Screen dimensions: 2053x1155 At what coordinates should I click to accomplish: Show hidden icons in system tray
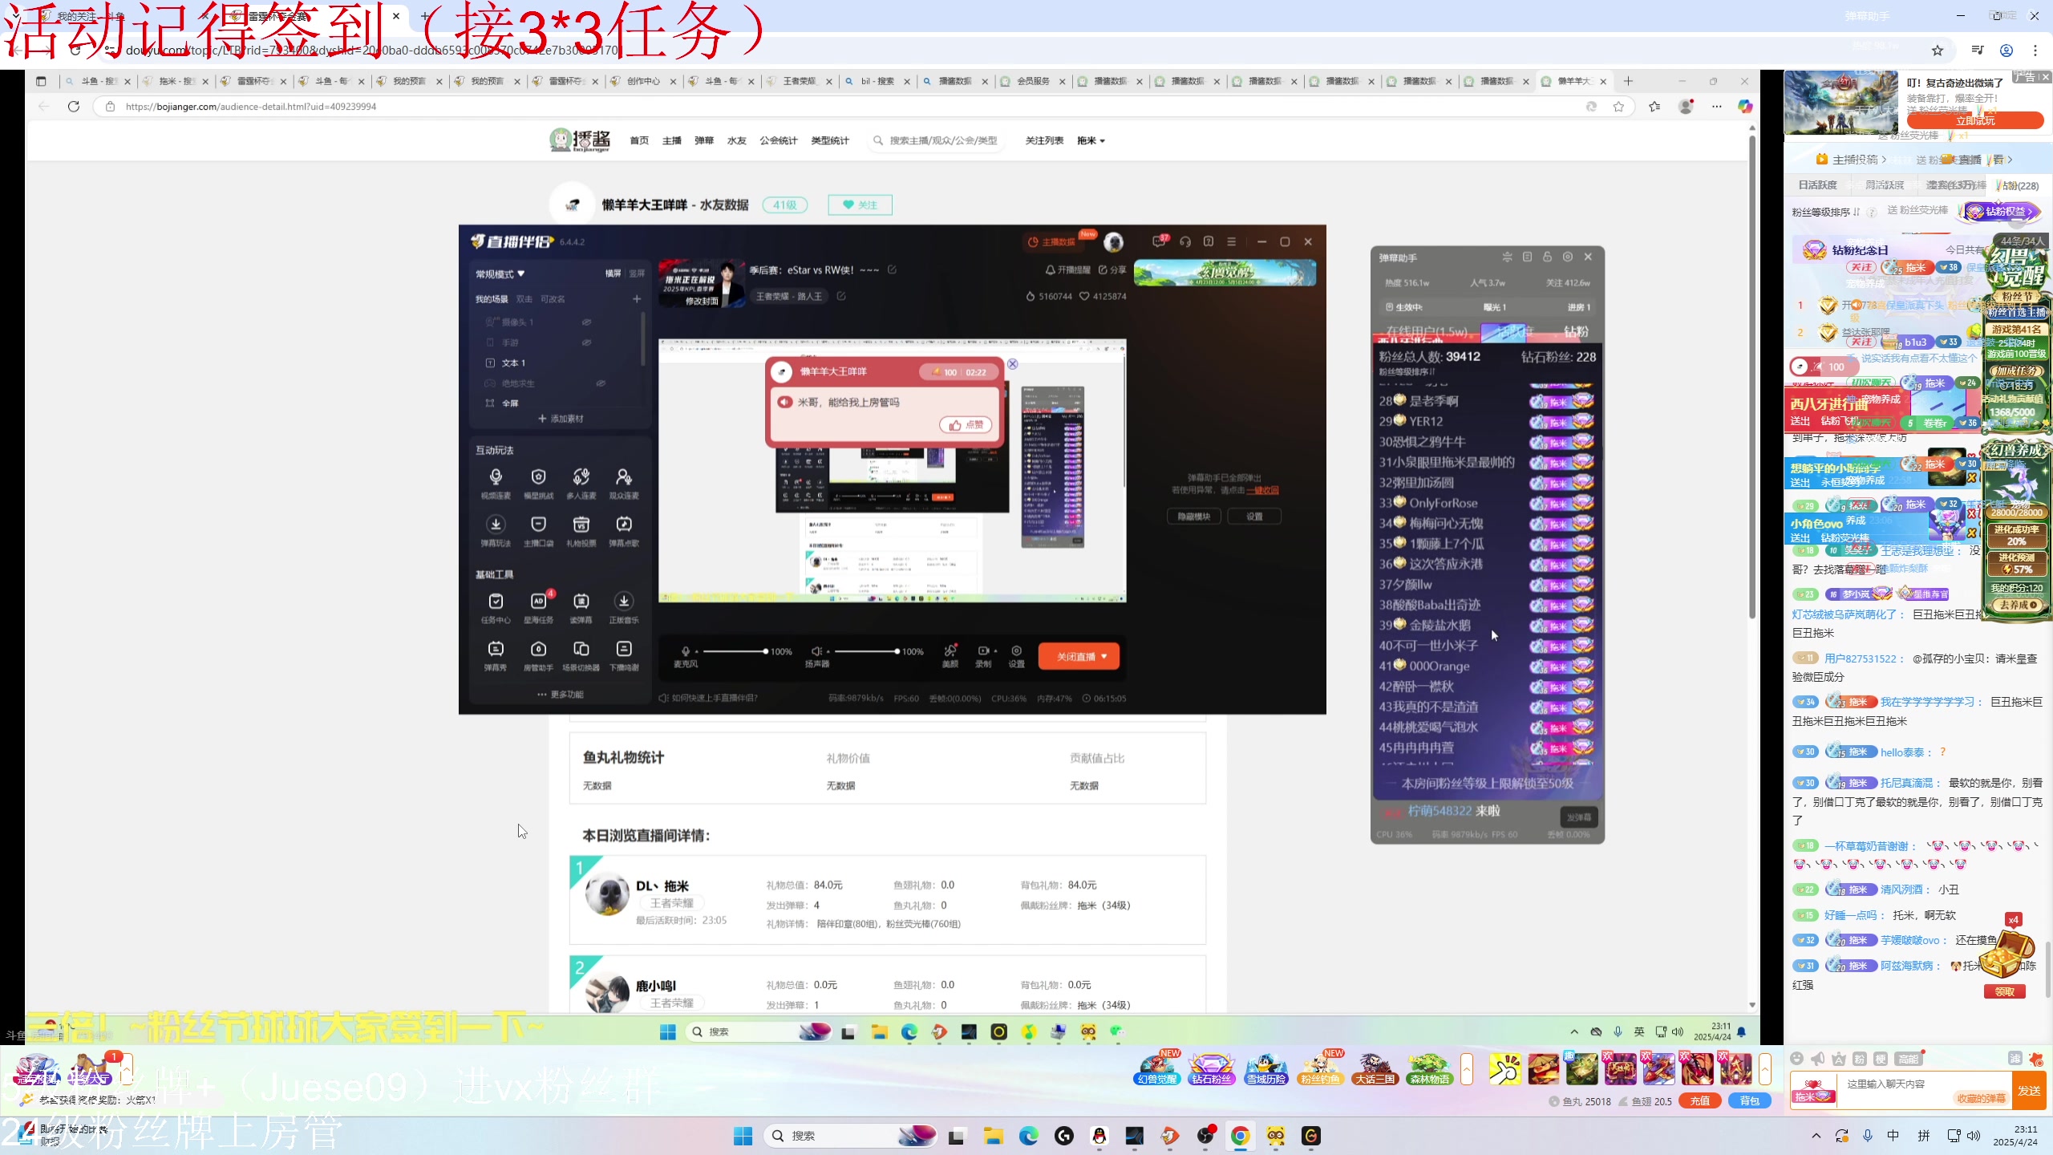click(1816, 1136)
